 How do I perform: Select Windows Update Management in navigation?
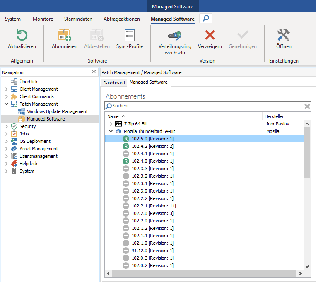click(57, 111)
